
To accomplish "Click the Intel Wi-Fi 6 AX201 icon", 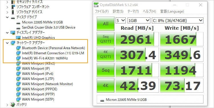I will point(18,58).
